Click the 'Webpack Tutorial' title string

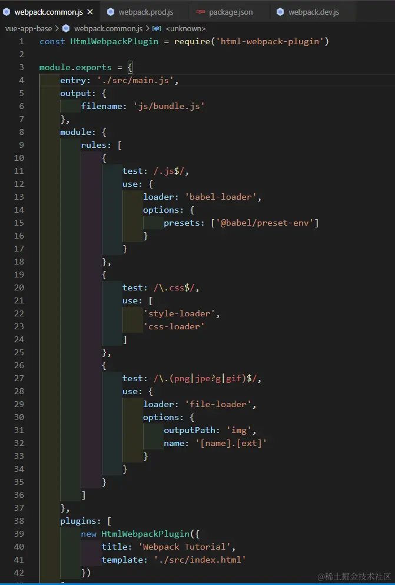pyautogui.click(x=184, y=547)
